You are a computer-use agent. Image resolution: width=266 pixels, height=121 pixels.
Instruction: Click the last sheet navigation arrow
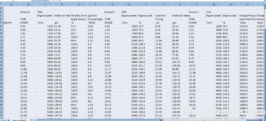[9, 120]
